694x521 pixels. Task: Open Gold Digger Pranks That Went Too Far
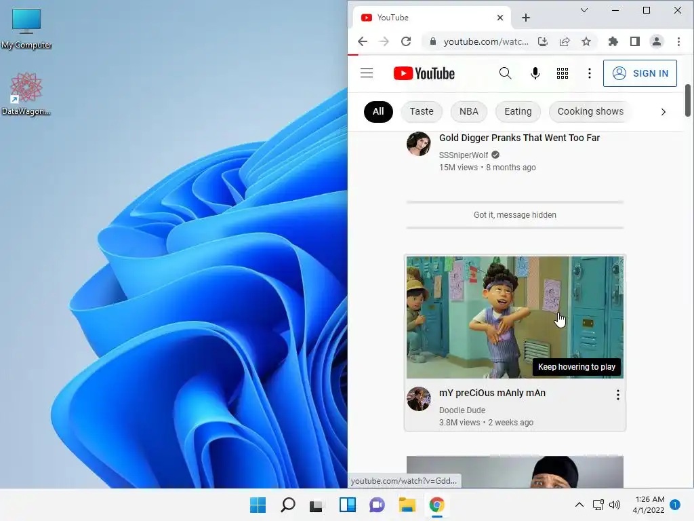[x=519, y=138]
